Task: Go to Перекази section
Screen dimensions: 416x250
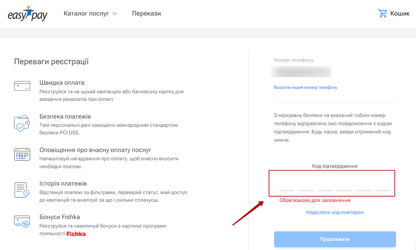Action: 146,13
